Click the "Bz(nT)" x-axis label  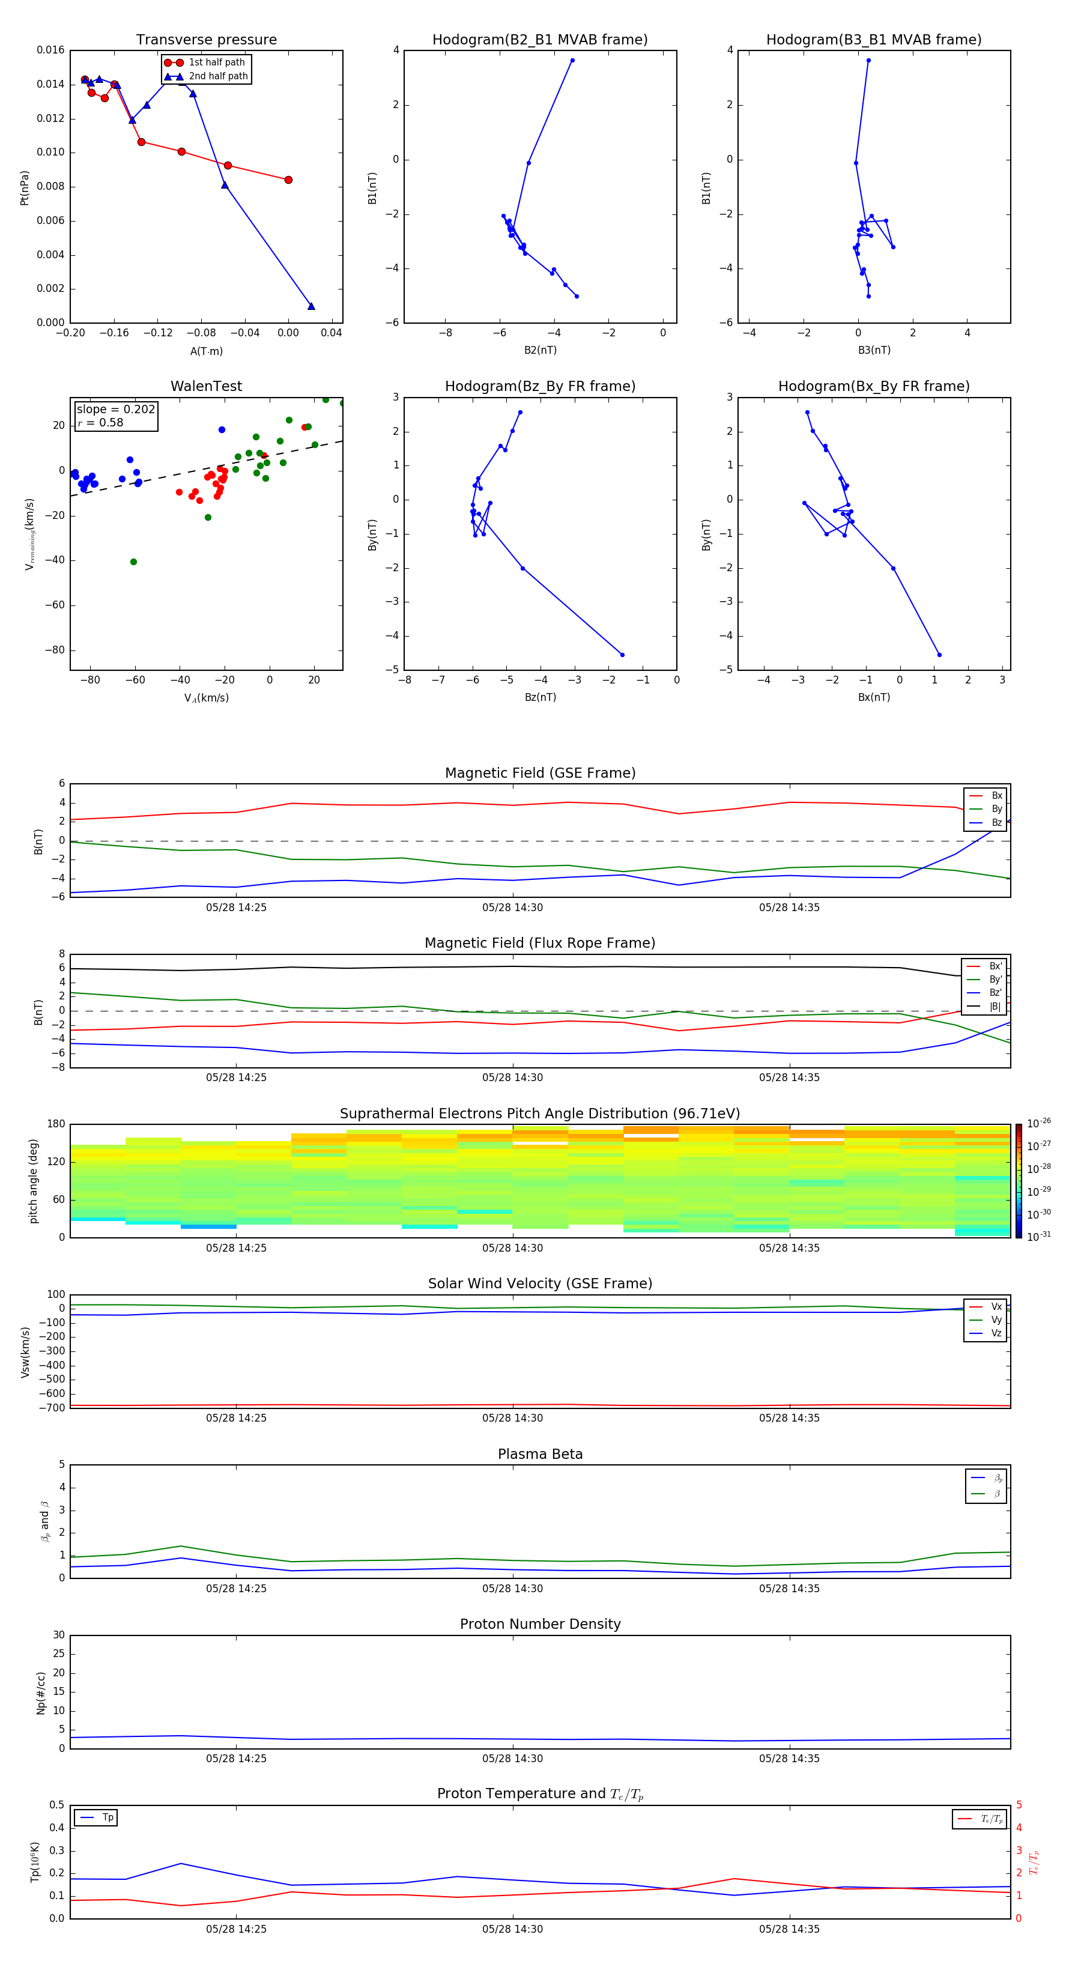540,697
